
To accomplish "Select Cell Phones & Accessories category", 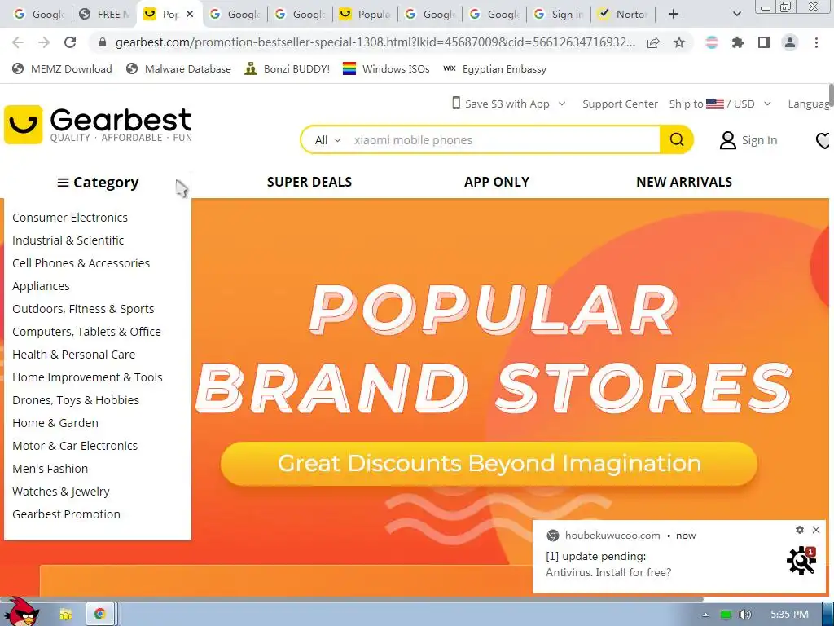I will (x=81, y=263).
